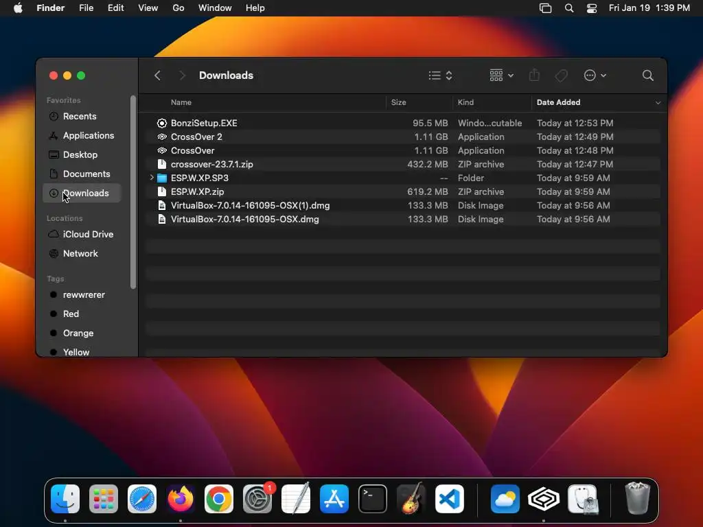703x527 pixels.
Task: Click the Edit Tags toolbar icon
Action: pyautogui.click(x=562, y=75)
